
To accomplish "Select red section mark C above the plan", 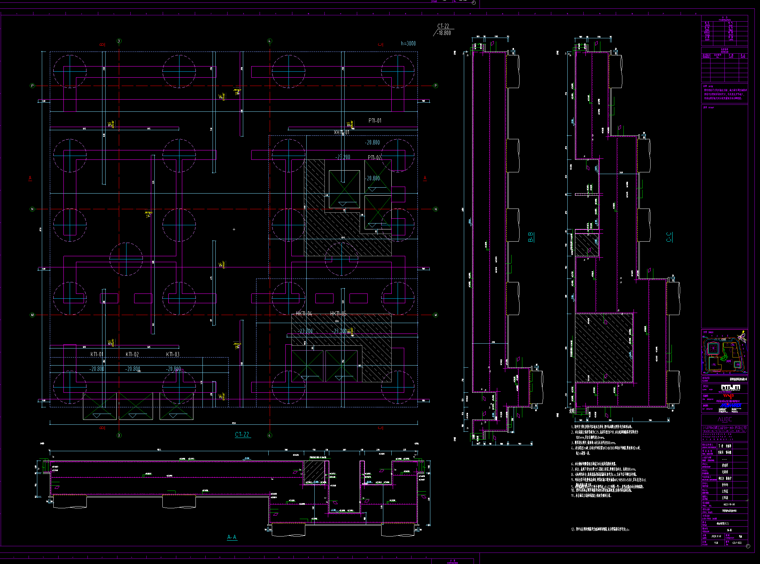I will click(x=381, y=45).
